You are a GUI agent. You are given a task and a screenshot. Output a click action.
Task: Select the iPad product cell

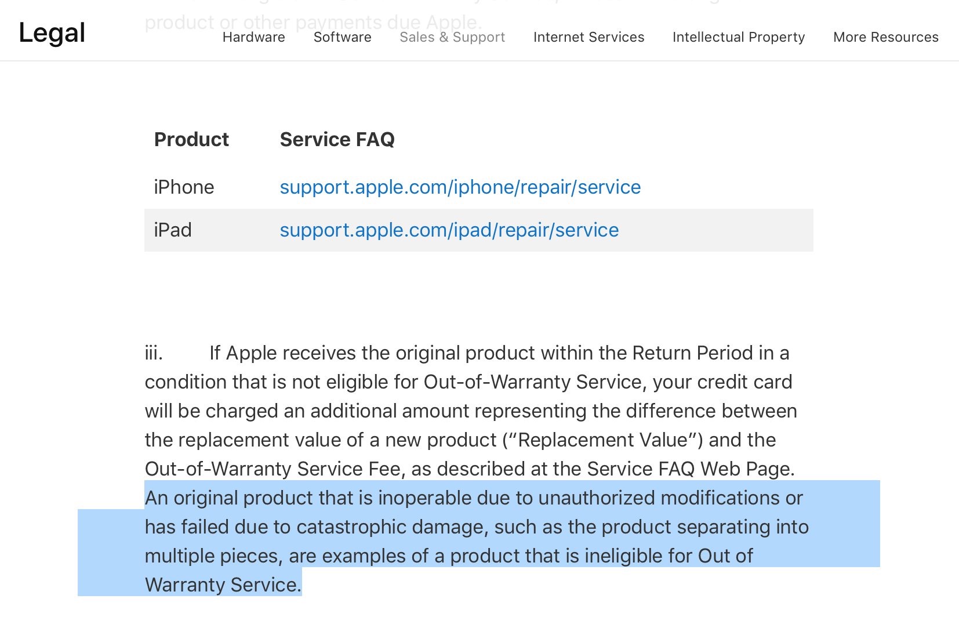(173, 230)
